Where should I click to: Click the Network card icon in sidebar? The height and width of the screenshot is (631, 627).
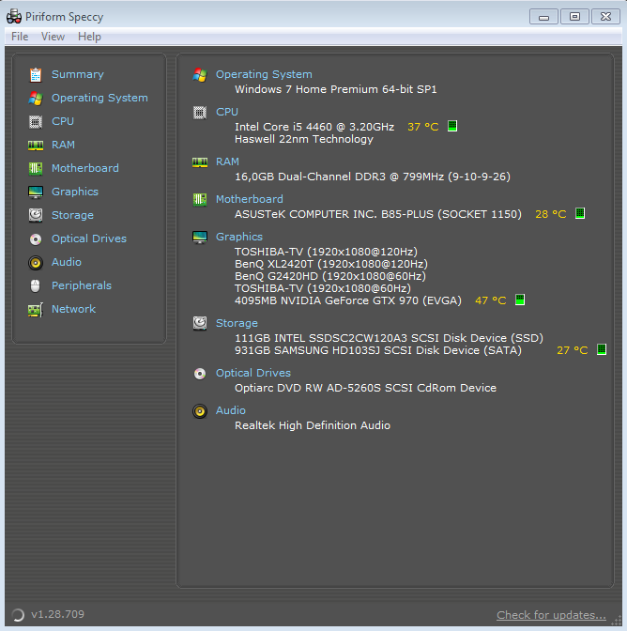[x=36, y=310]
